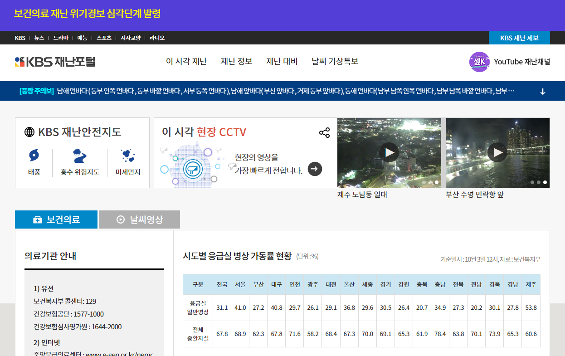Click 보건복지부 콜센터 : 129 text
The height and width of the screenshot is (356, 565).
[65, 301]
